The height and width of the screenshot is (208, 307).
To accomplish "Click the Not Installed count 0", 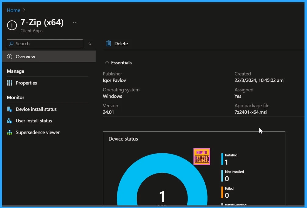I will (x=227, y=179).
